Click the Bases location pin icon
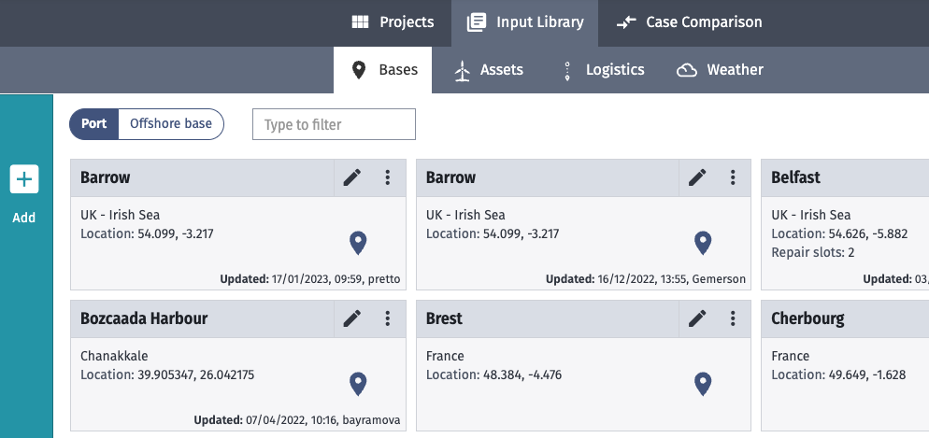The height and width of the screenshot is (438, 929). [x=359, y=70]
